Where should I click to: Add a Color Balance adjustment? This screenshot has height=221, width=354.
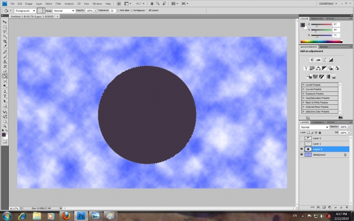point(319,68)
